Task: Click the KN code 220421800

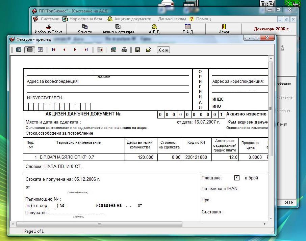Action: 196,158
